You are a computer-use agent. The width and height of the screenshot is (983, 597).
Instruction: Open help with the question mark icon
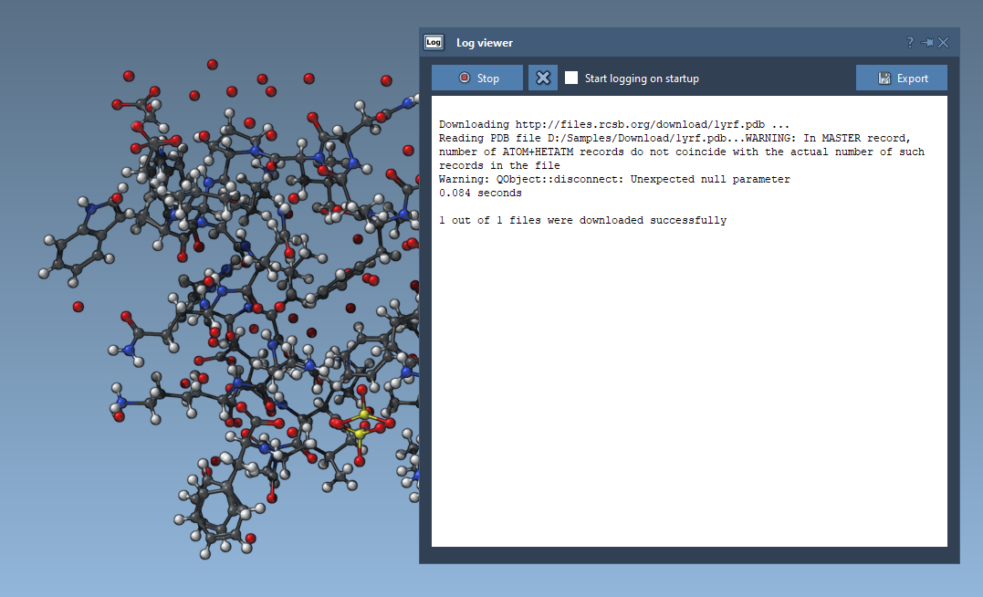click(909, 43)
